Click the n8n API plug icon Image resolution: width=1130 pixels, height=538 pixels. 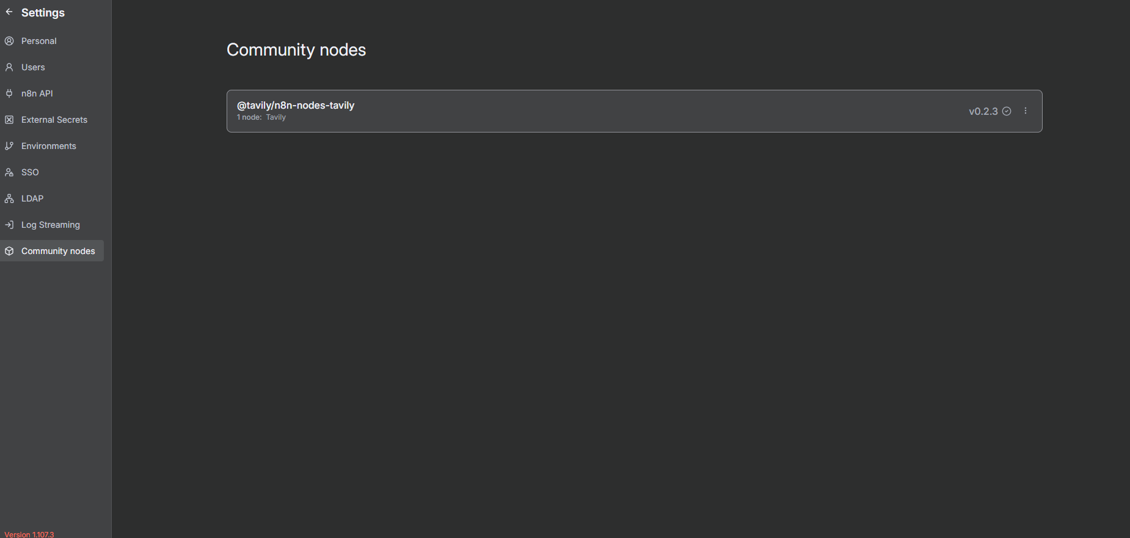click(9, 93)
